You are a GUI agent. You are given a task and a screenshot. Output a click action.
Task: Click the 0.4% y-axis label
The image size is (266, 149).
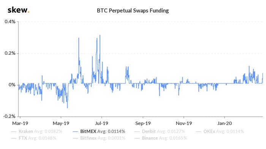point(10,22)
